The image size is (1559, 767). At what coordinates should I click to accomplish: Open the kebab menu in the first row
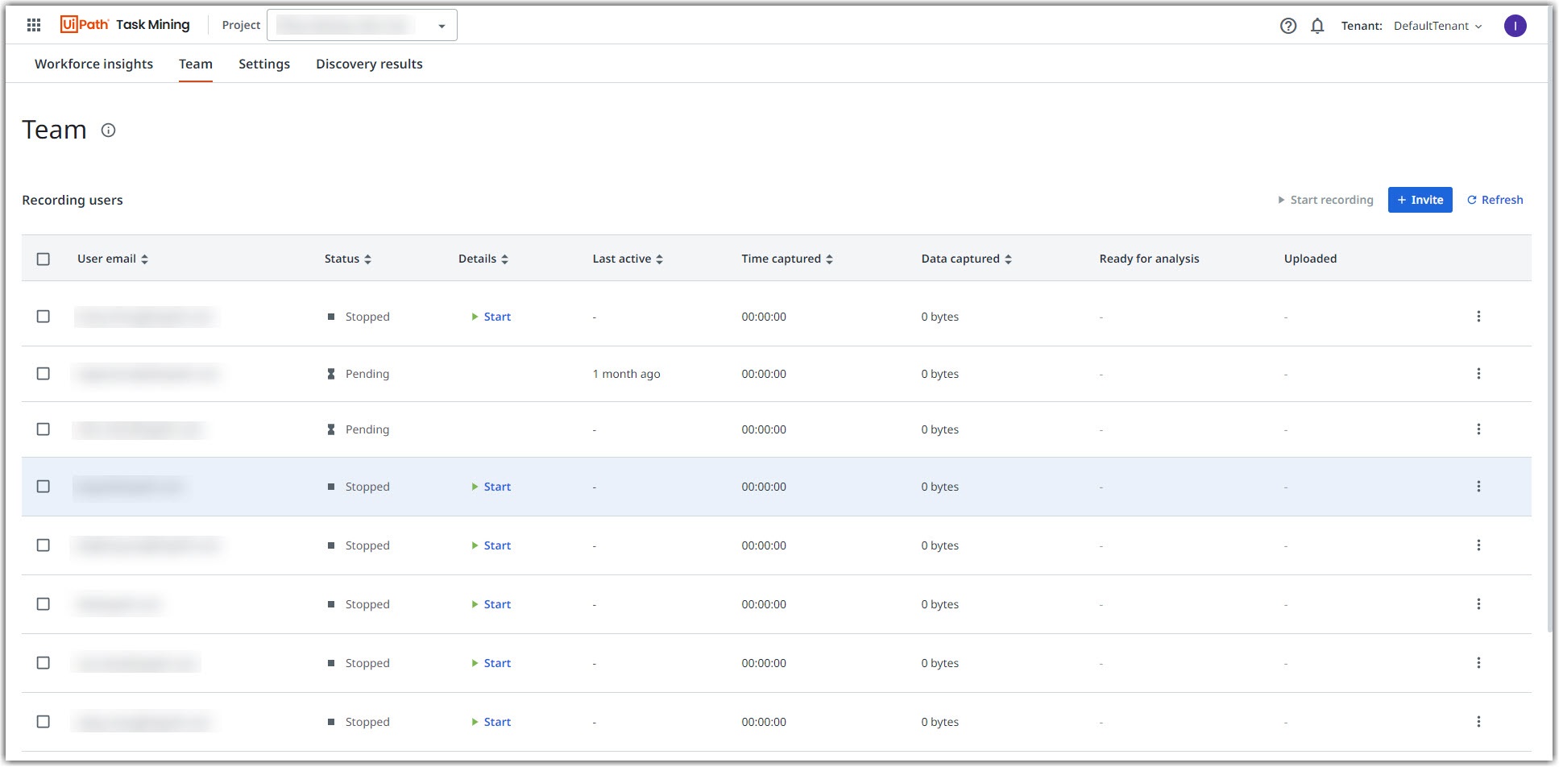click(1478, 317)
